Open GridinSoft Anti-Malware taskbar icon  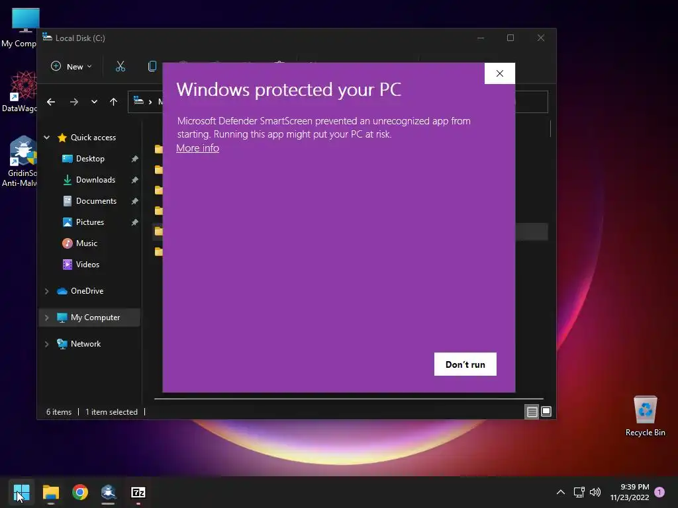(x=109, y=492)
